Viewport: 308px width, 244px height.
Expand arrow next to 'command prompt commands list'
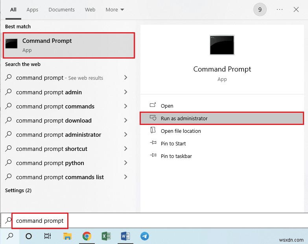[x=126, y=177]
